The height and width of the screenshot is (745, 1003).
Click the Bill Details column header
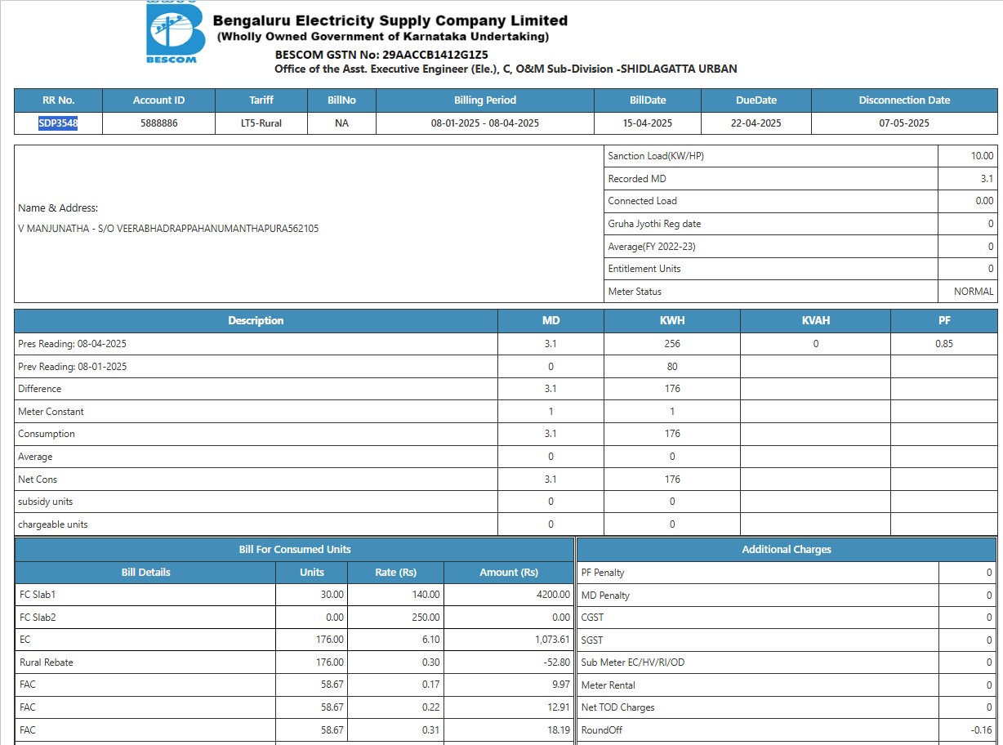click(x=145, y=573)
